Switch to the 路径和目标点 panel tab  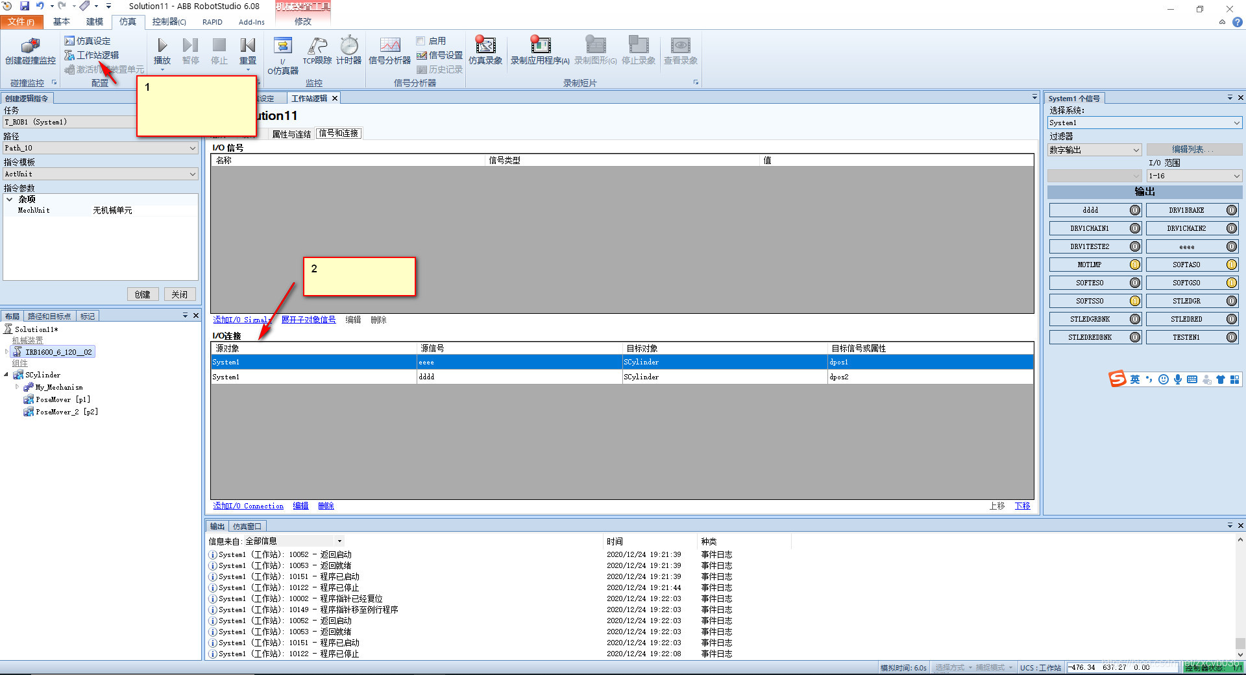click(x=49, y=316)
